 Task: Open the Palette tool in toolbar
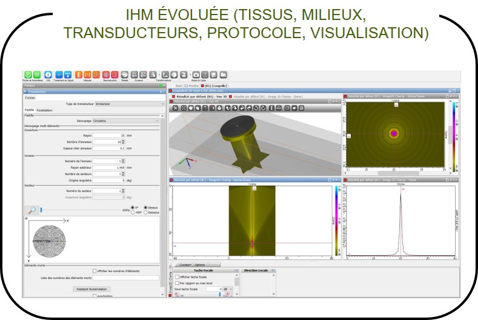click(x=125, y=74)
